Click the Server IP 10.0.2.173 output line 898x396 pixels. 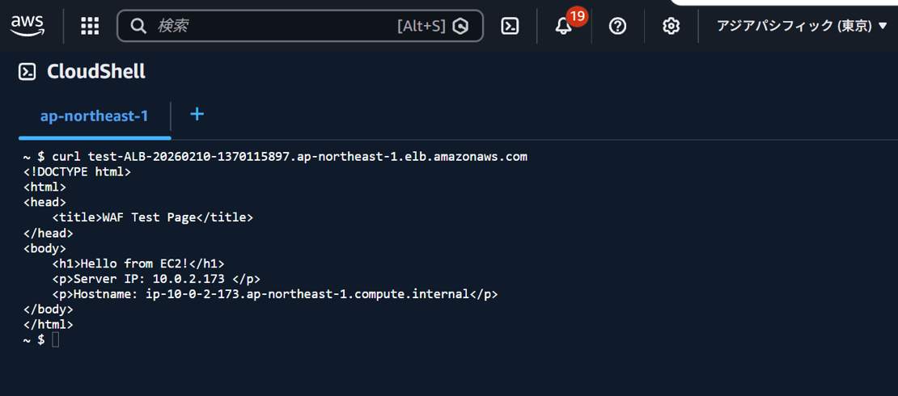click(x=155, y=279)
